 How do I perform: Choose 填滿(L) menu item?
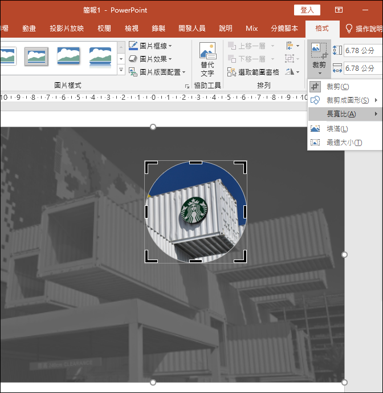click(345, 128)
